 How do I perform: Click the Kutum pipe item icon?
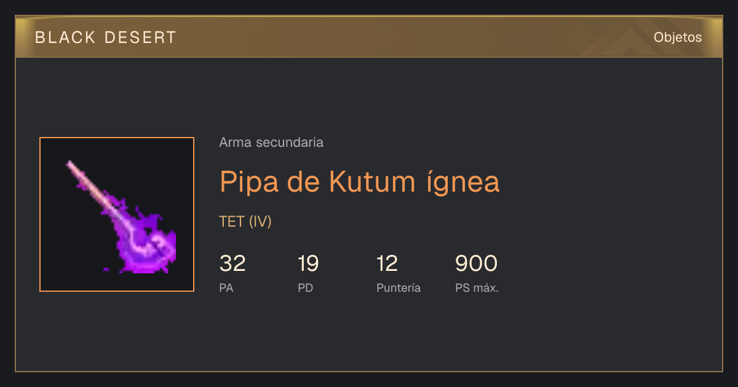pyautogui.click(x=117, y=214)
